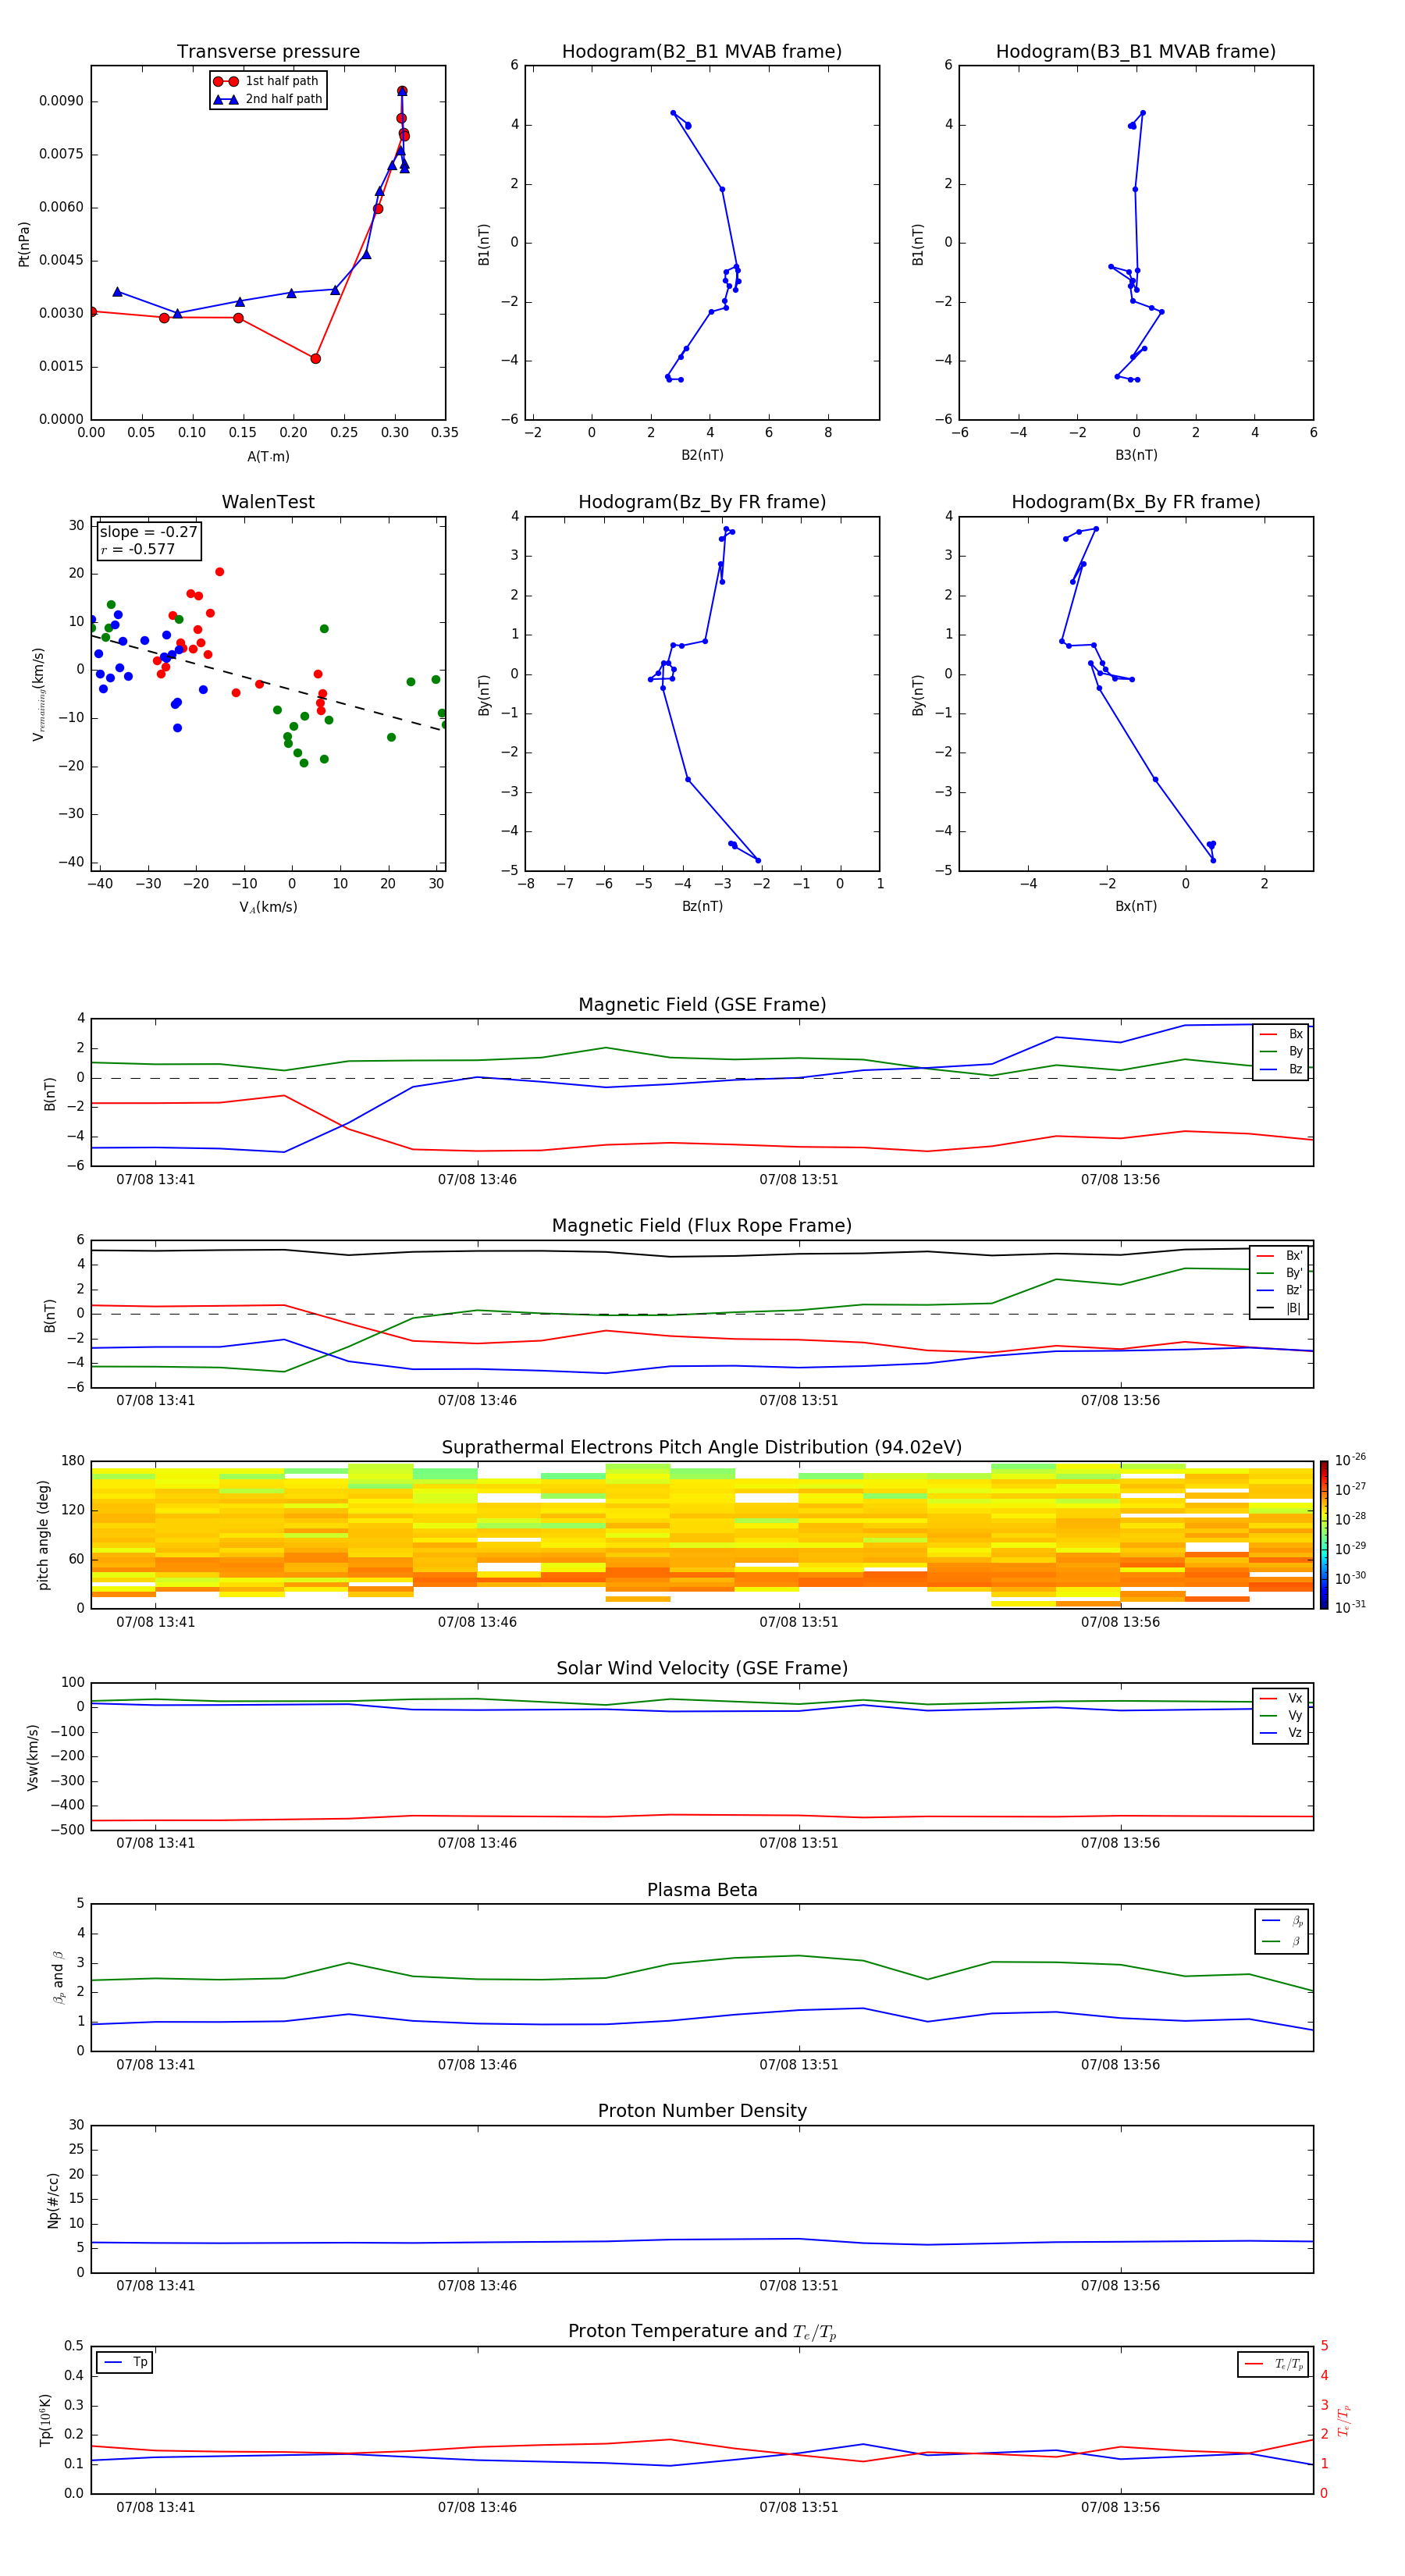The width and height of the screenshot is (1405, 2576).
Task: Click the Bz' entry in flux rope legend
Action: point(1279,1290)
